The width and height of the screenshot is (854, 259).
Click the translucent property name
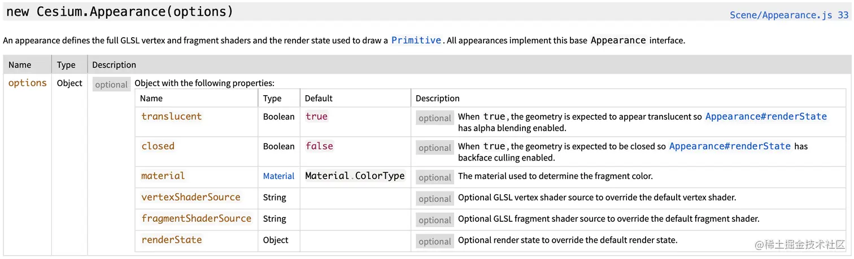point(171,117)
